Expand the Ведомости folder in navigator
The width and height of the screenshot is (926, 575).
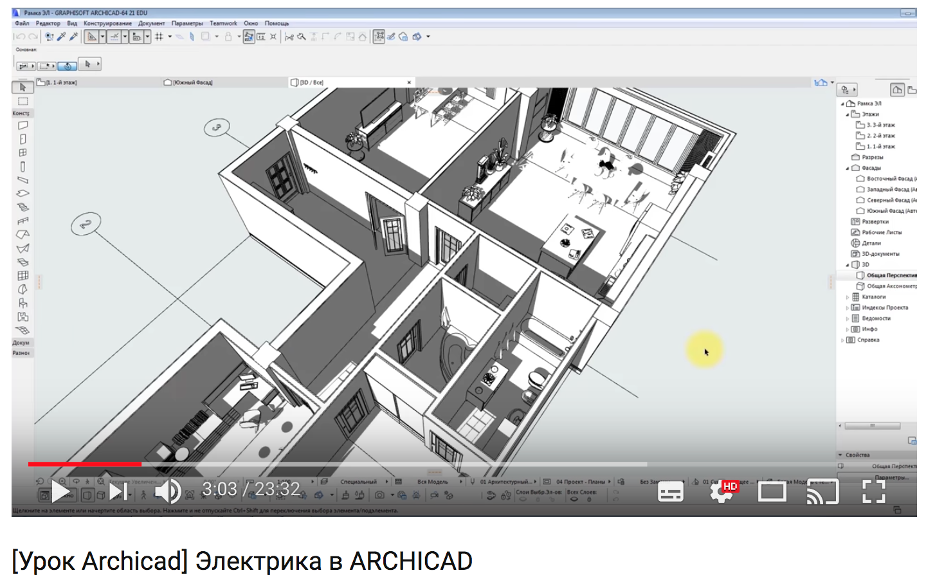(x=848, y=318)
